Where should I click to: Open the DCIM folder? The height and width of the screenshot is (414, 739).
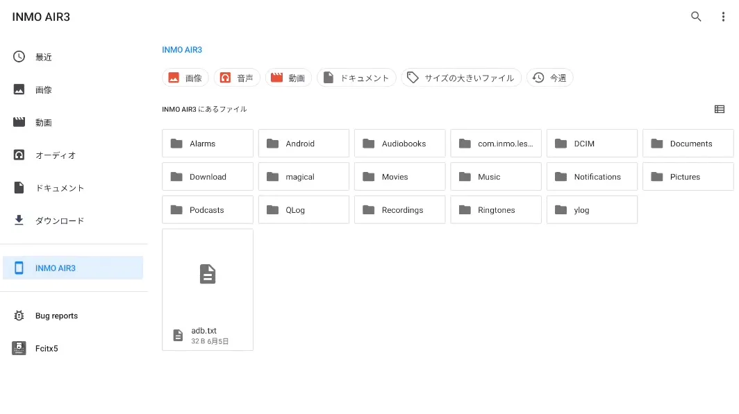pos(592,144)
